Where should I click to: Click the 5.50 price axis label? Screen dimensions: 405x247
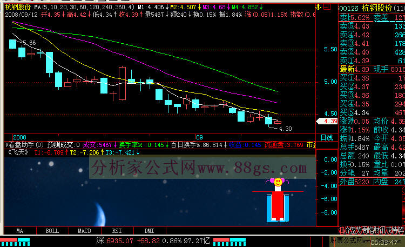330,49
